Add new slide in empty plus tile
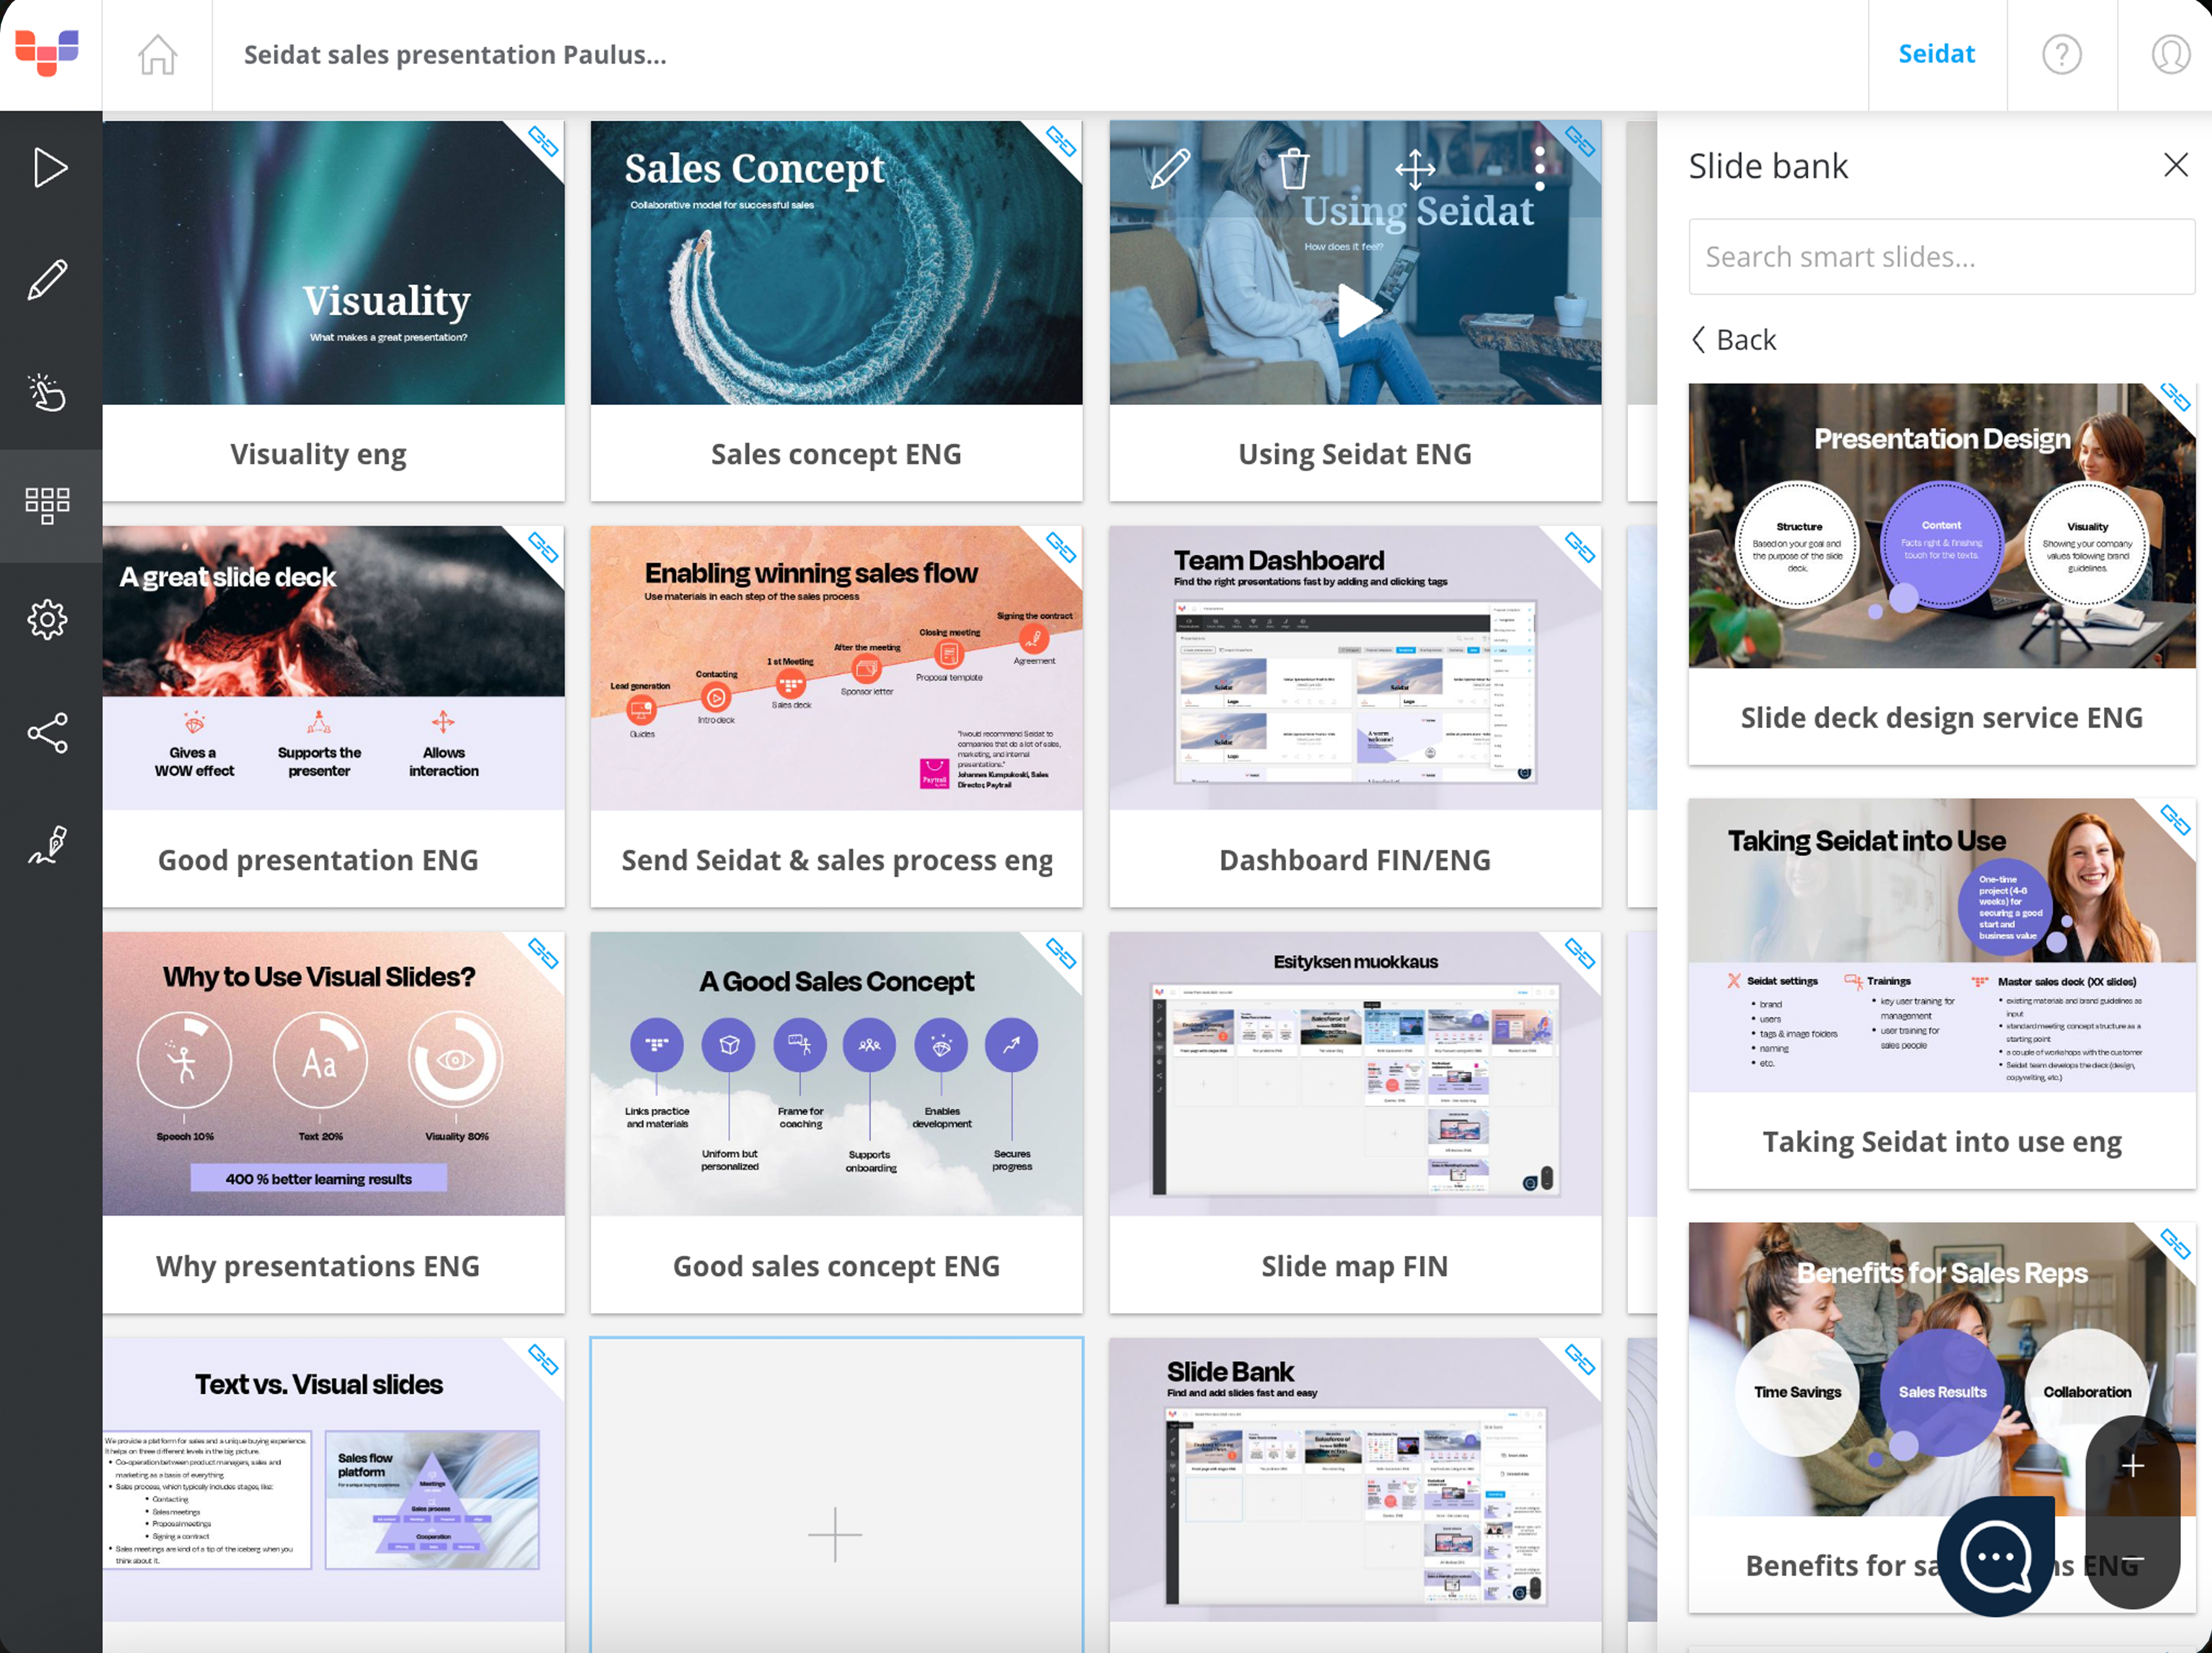The width and height of the screenshot is (2212, 1653). point(836,1534)
